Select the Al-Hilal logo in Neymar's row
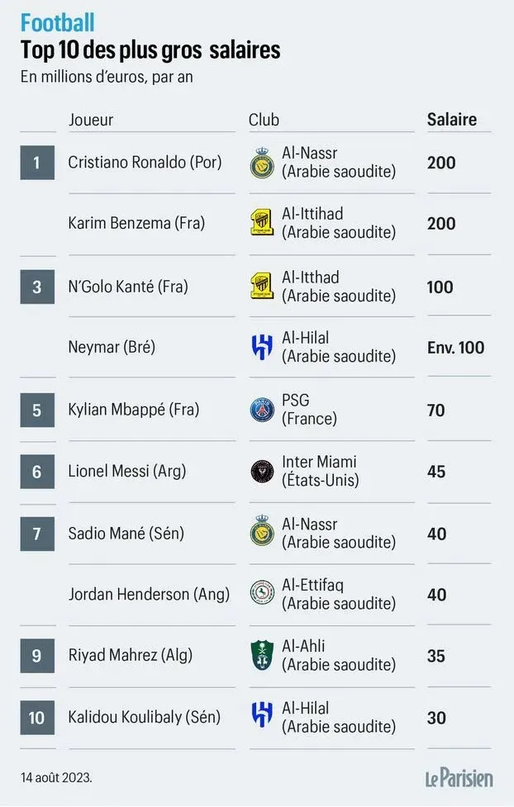 (262, 348)
